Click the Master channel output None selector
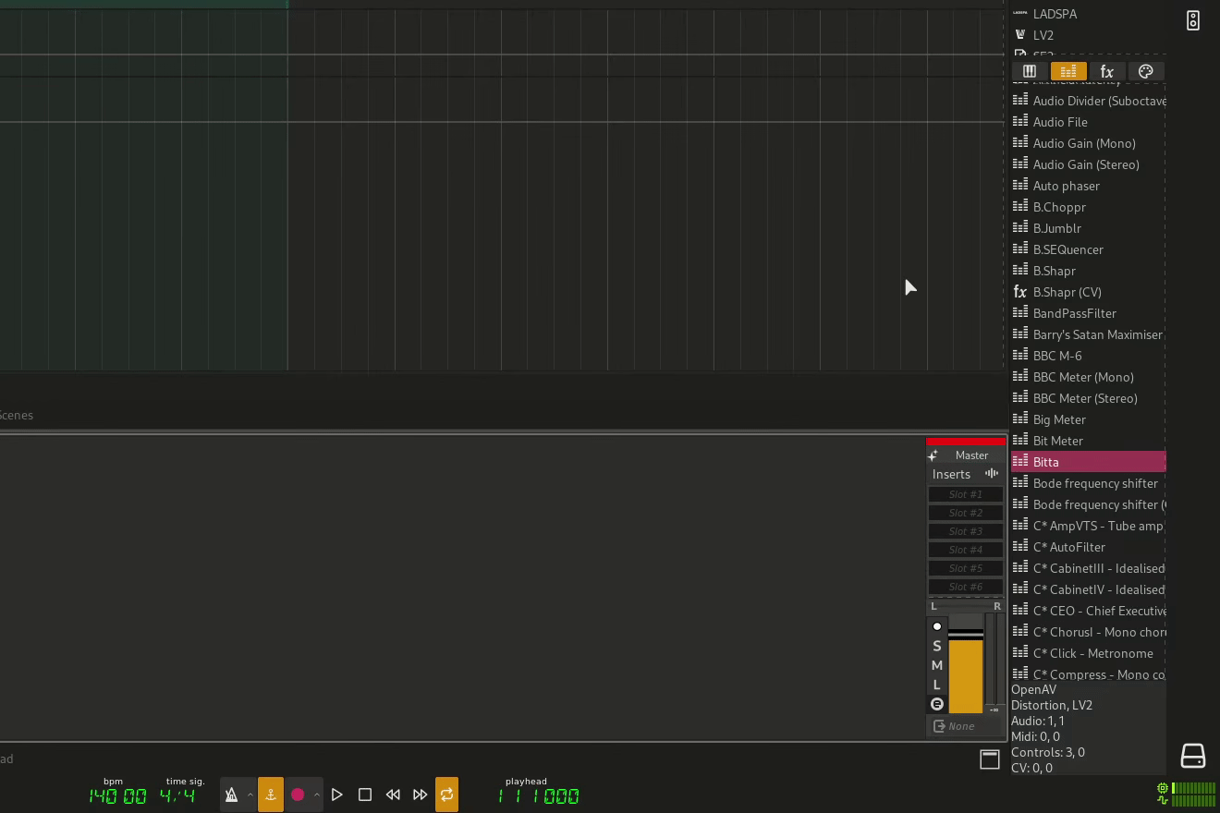The width and height of the screenshot is (1220, 813). pos(965,726)
